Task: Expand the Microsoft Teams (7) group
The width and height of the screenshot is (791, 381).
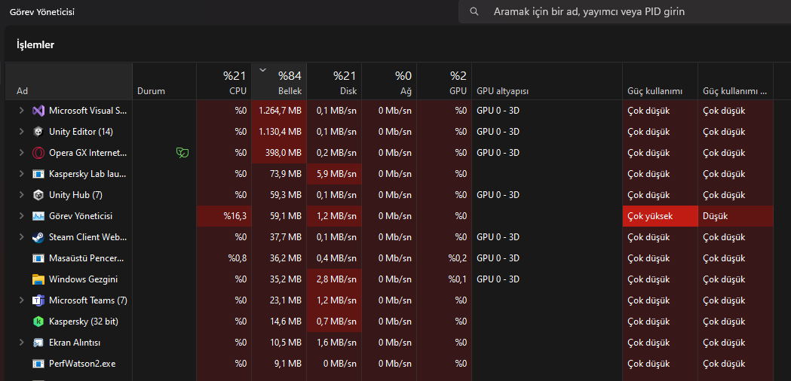Action: pos(21,300)
